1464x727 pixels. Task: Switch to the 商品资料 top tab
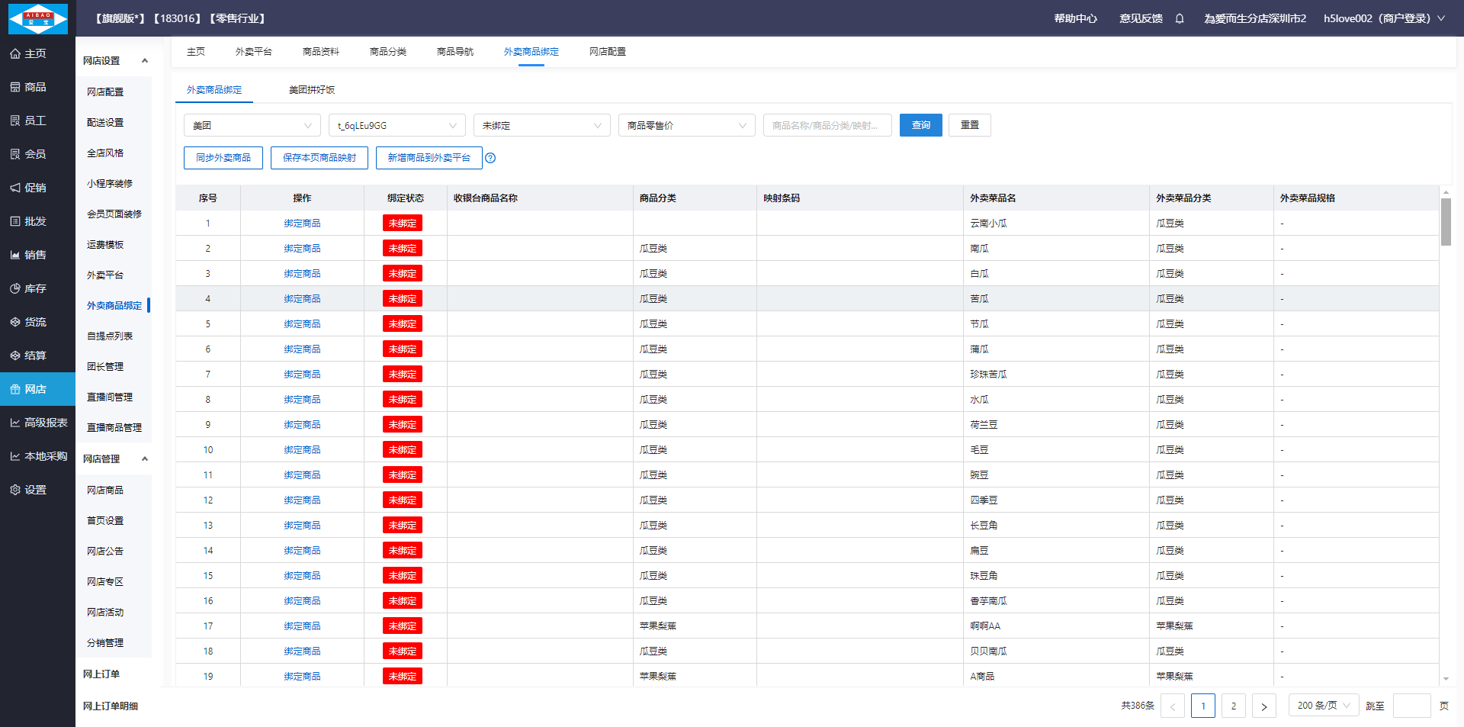click(321, 52)
